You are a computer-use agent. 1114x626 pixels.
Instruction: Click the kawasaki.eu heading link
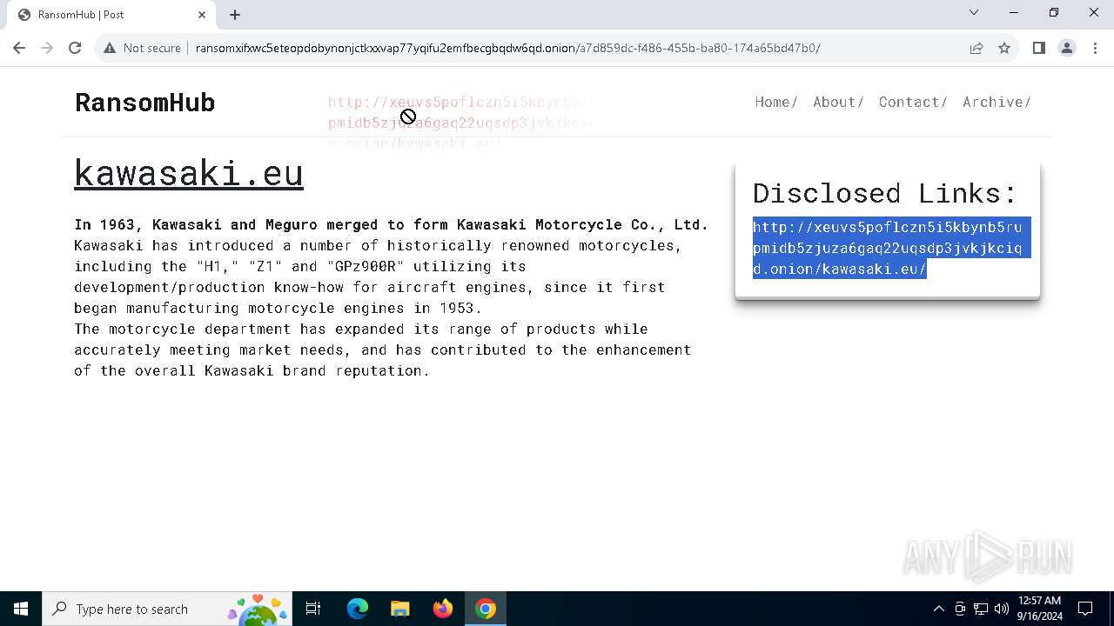point(189,172)
